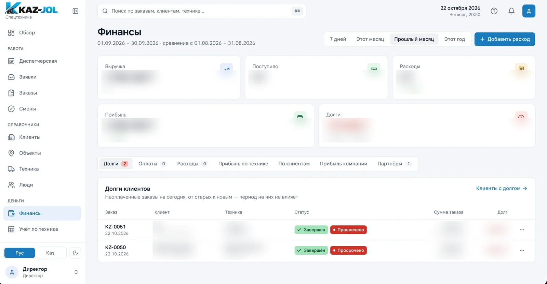
Task: Click the Сумма заказа column header
Action: tap(449, 212)
